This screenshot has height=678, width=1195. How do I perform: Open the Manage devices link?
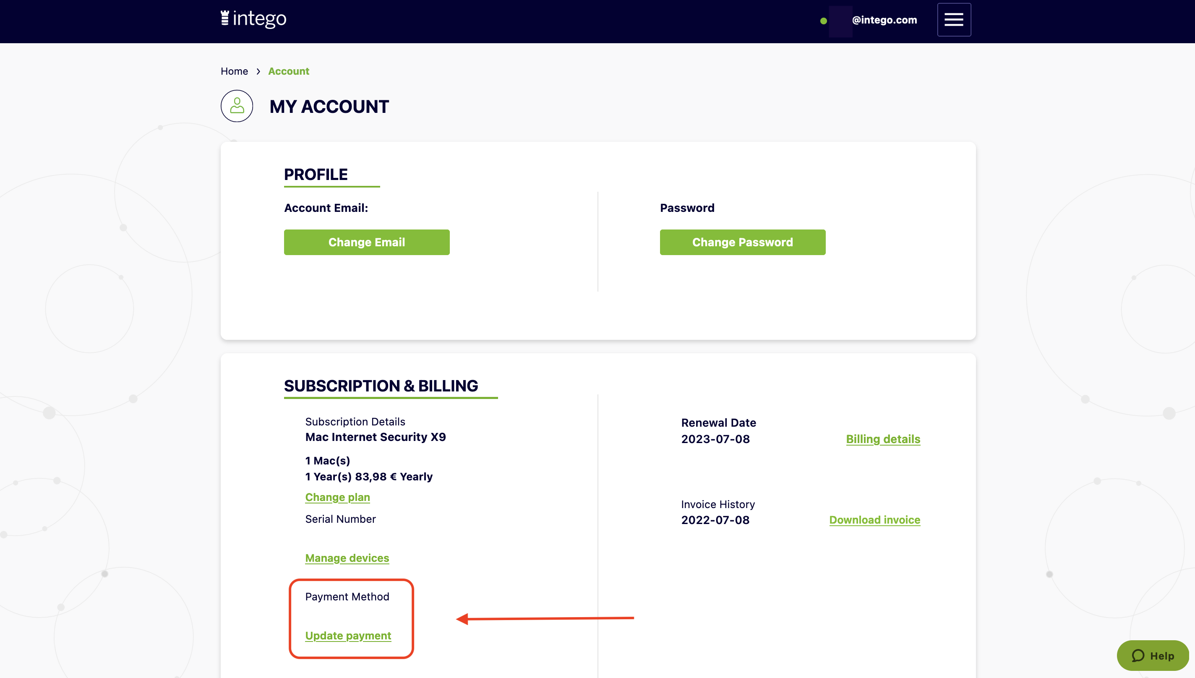[347, 558]
